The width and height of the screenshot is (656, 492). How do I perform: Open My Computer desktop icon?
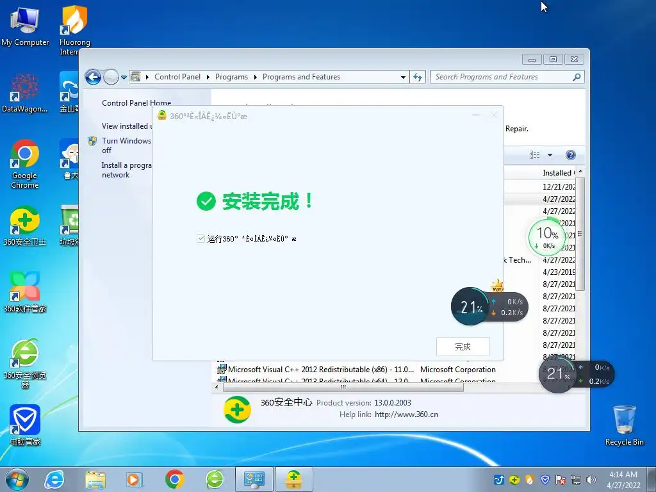[x=25, y=26]
